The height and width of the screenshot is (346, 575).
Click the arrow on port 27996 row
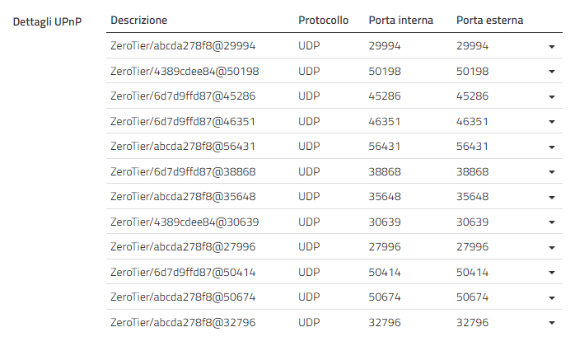[x=552, y=248]
